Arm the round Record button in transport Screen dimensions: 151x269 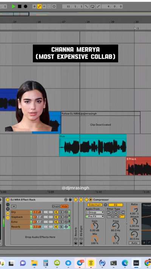tap(26, 6)
